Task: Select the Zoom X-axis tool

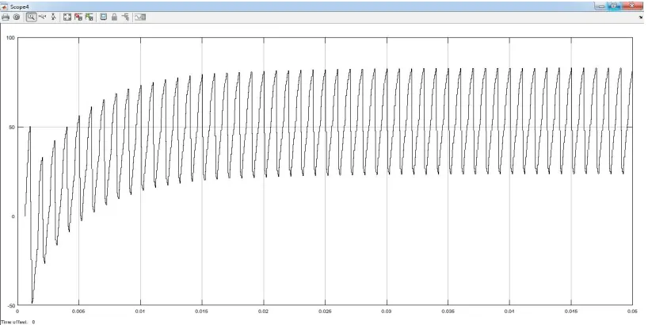Action: coord(42,17)
